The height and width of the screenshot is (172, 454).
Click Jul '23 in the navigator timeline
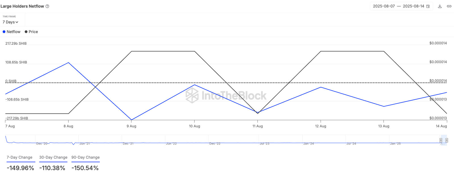264,144
